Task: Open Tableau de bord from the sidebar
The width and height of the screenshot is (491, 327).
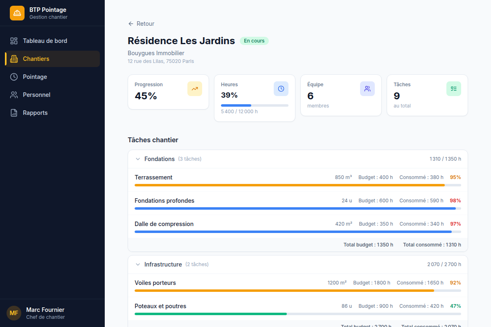Action: [52, 41]
